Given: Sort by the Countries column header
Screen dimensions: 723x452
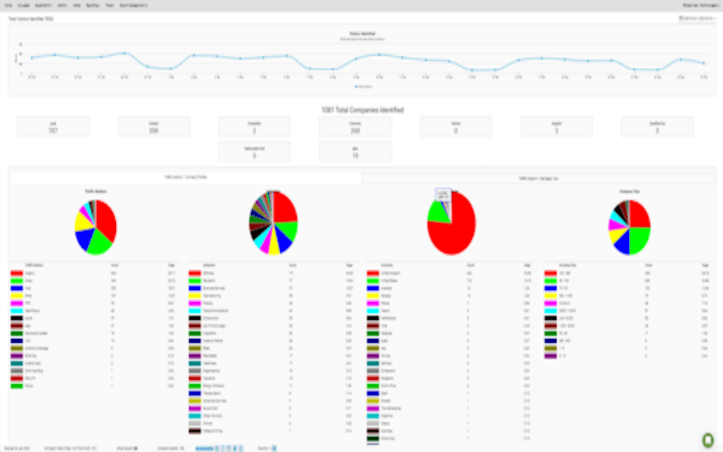Looking at the screenshot, I should tap(387, 265).
